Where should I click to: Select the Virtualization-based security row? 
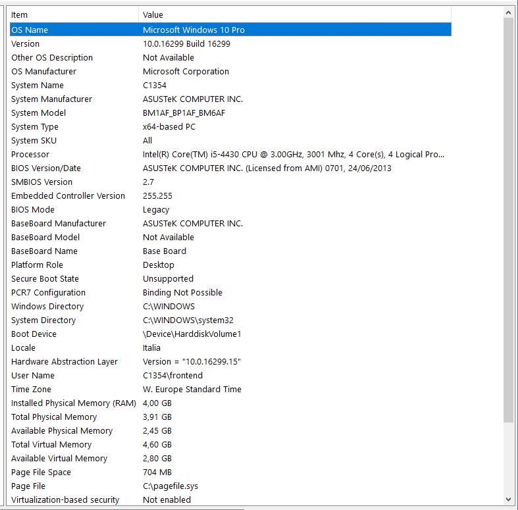230,499
